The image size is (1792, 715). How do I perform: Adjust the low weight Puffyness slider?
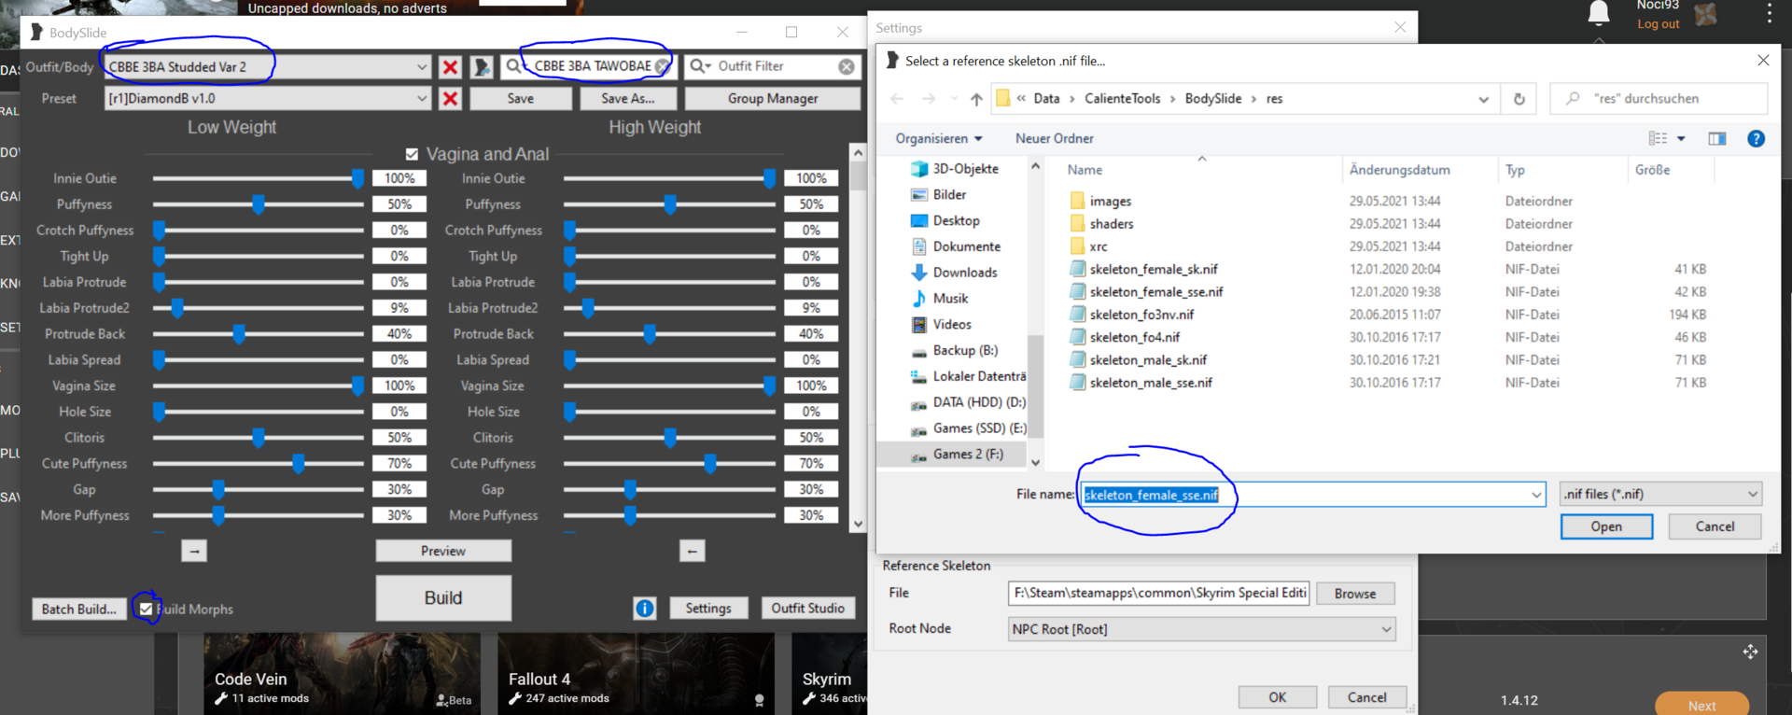click(x=259, y=204)
